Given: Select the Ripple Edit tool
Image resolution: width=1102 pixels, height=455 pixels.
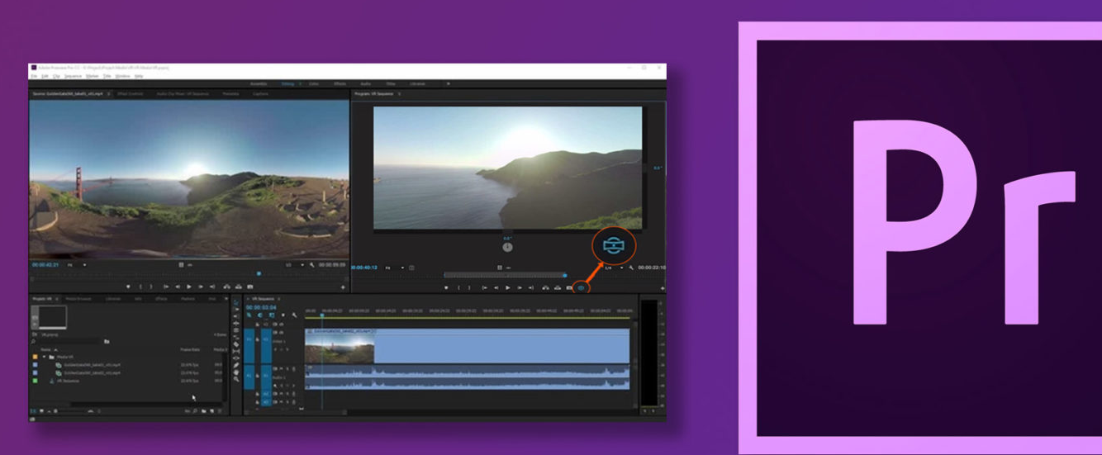Looking at the screenshot, I should pyautogui.click(x=236, y=324).
